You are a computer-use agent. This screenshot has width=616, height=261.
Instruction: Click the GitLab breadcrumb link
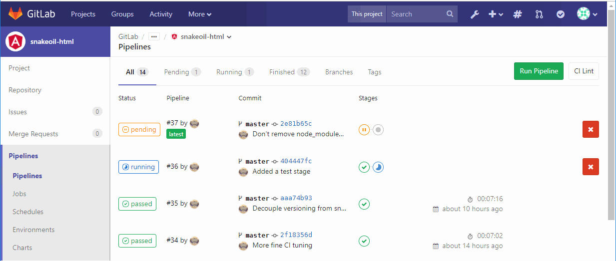coord(128,36)
